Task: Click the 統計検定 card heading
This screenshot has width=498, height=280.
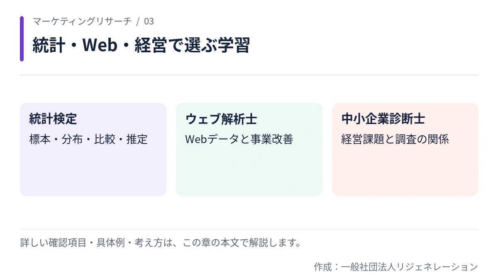Action: pos(53,119)
